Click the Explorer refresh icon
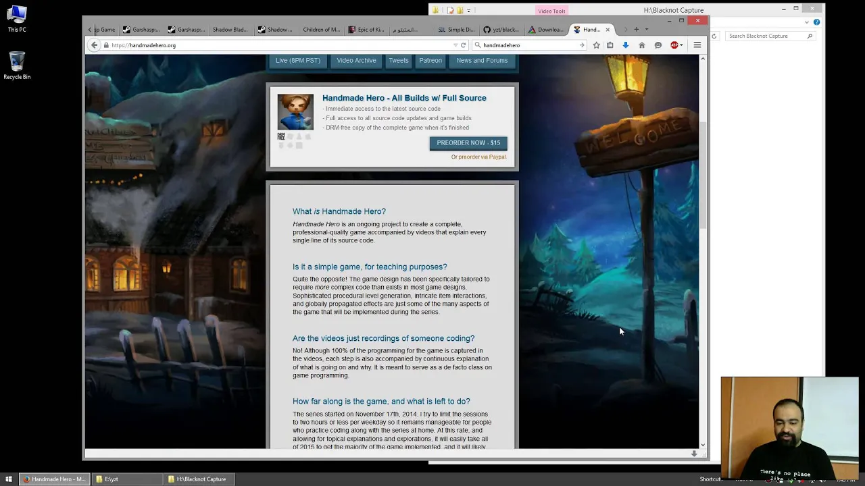Viewport: 865px width, 486px height. (714, 36)
